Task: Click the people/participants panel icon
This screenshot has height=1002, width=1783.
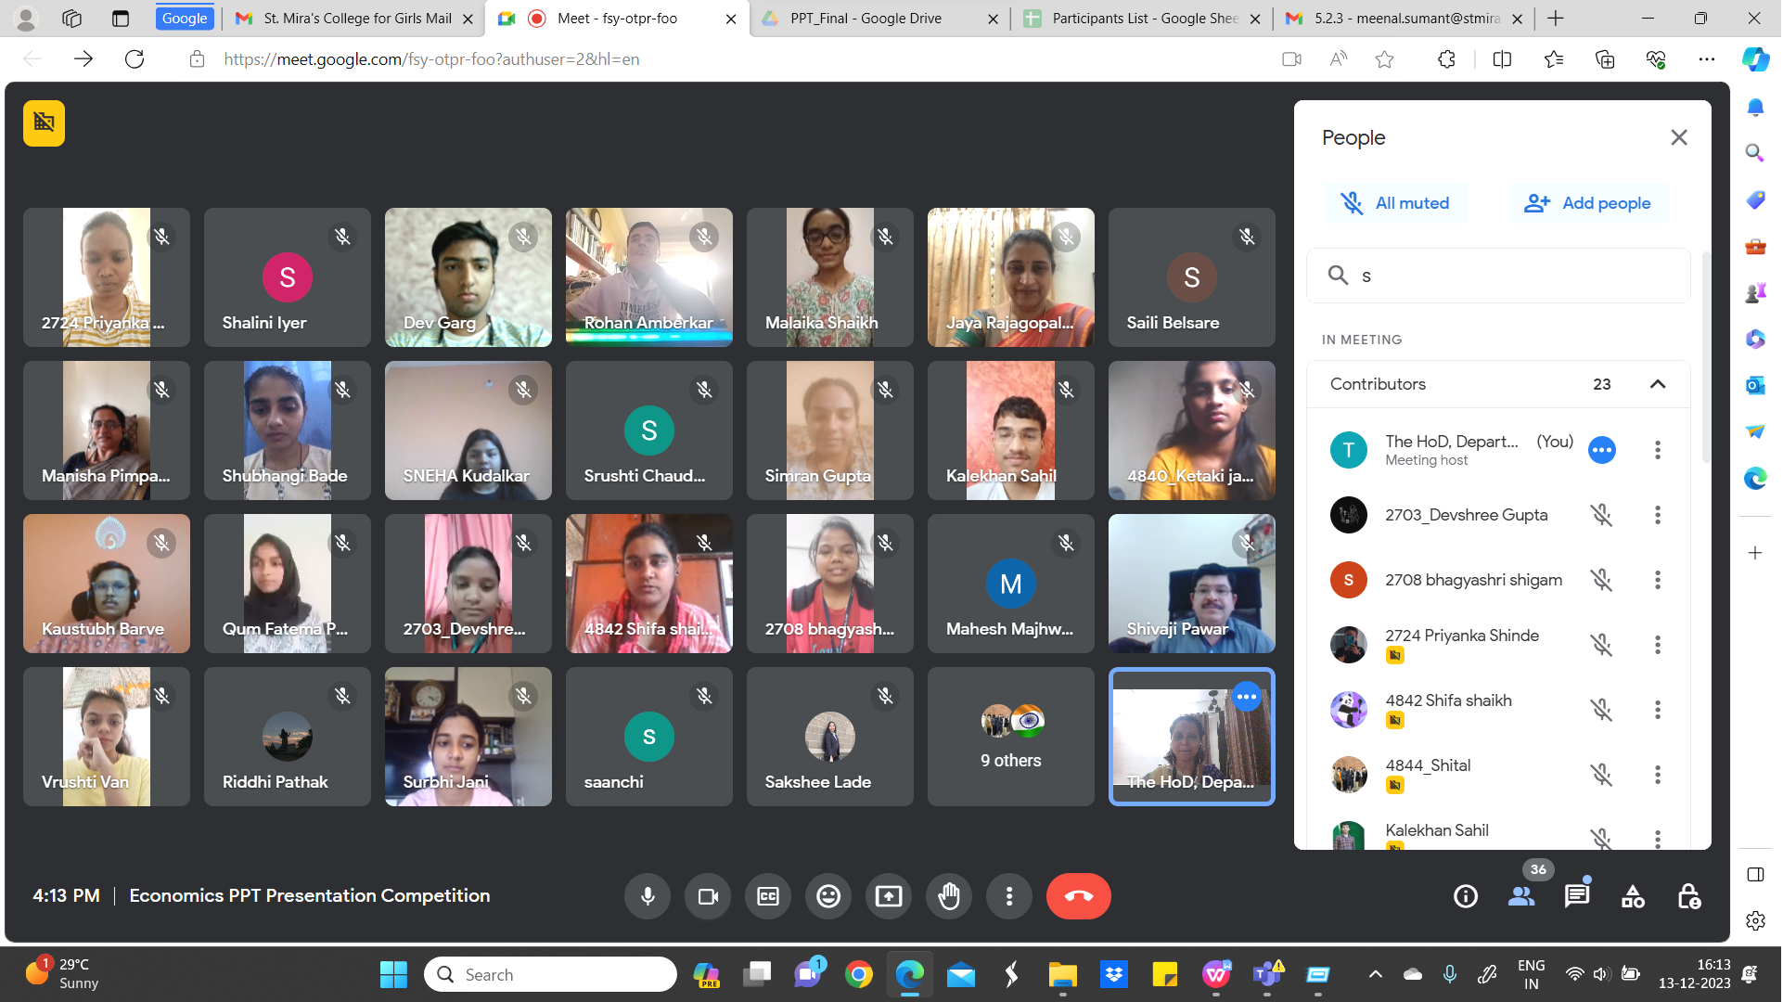Action: pos(1522,895)
